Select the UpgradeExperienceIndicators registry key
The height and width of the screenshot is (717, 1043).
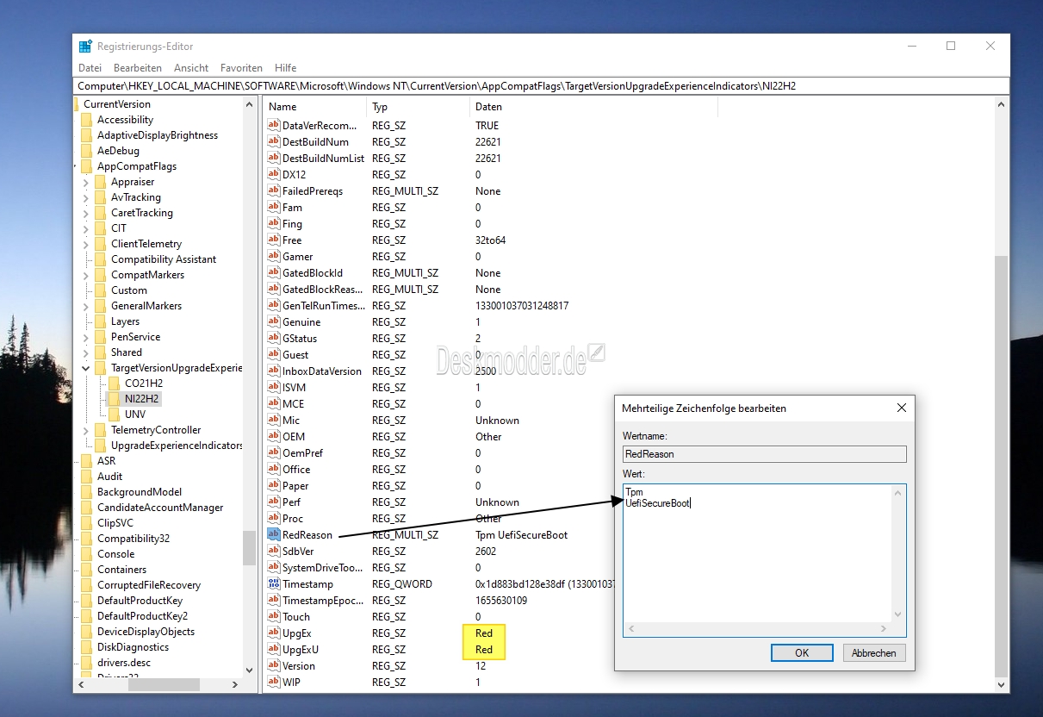tap(177, 446)
